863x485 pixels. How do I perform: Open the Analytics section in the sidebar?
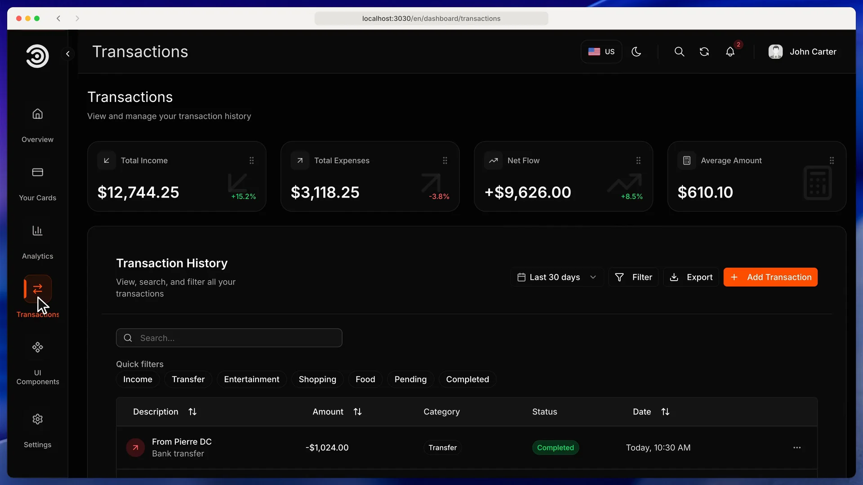coord(37,242)
